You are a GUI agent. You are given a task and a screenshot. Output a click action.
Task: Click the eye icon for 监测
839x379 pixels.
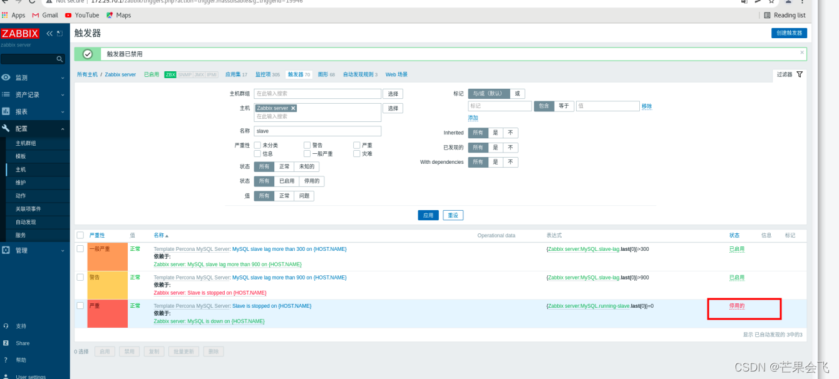6,78
